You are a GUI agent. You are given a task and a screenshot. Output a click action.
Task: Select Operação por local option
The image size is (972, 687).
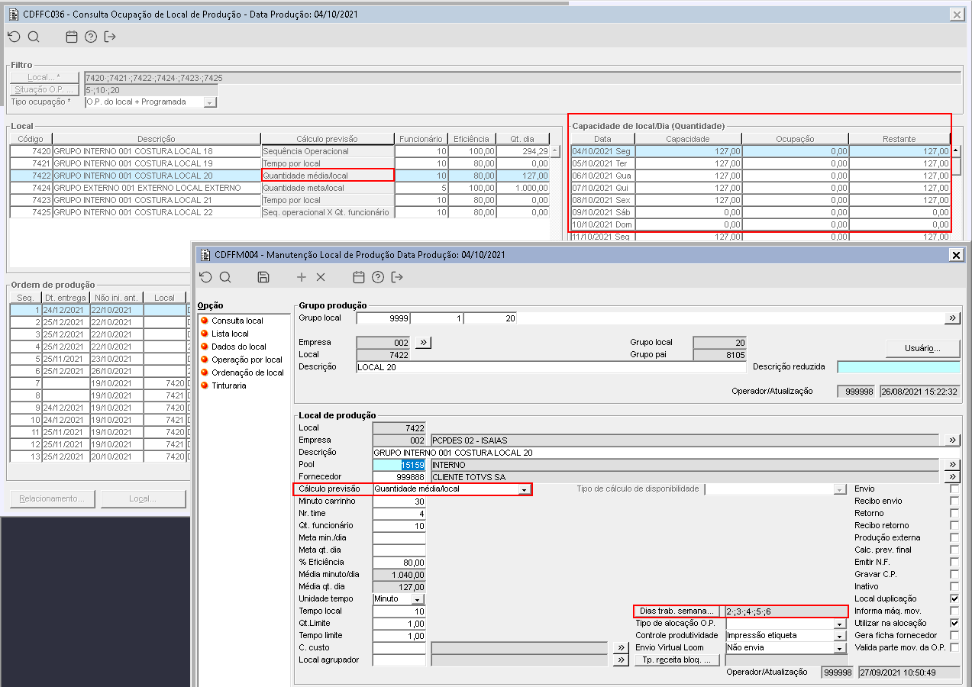tap(247, 360)
